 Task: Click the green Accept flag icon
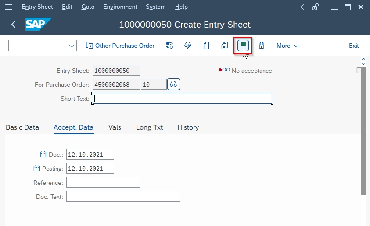pyautogui.click(x=243, y=45)
